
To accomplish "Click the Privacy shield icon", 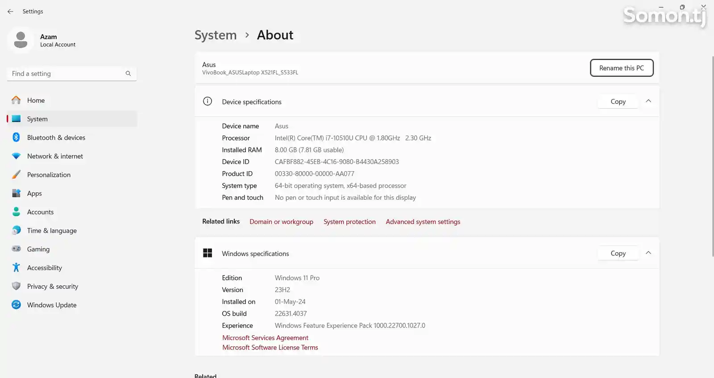I will click(16, 286).
